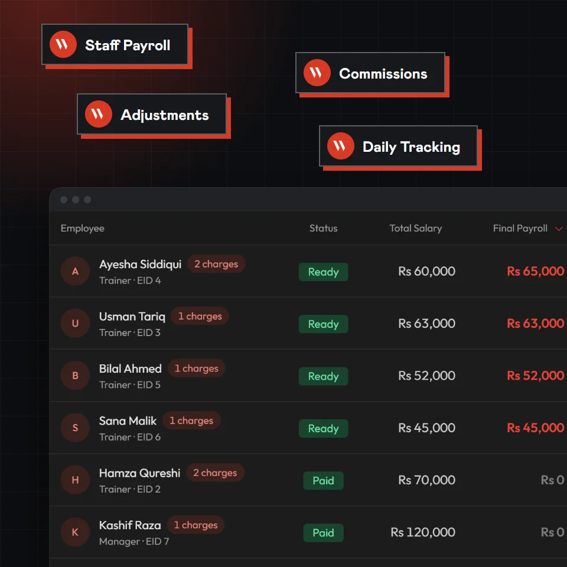Image resolution: width=567 pixels, height=567 pixels.
Task: Select Kashif Raza's K avatar
Action: tap(75, 532)
